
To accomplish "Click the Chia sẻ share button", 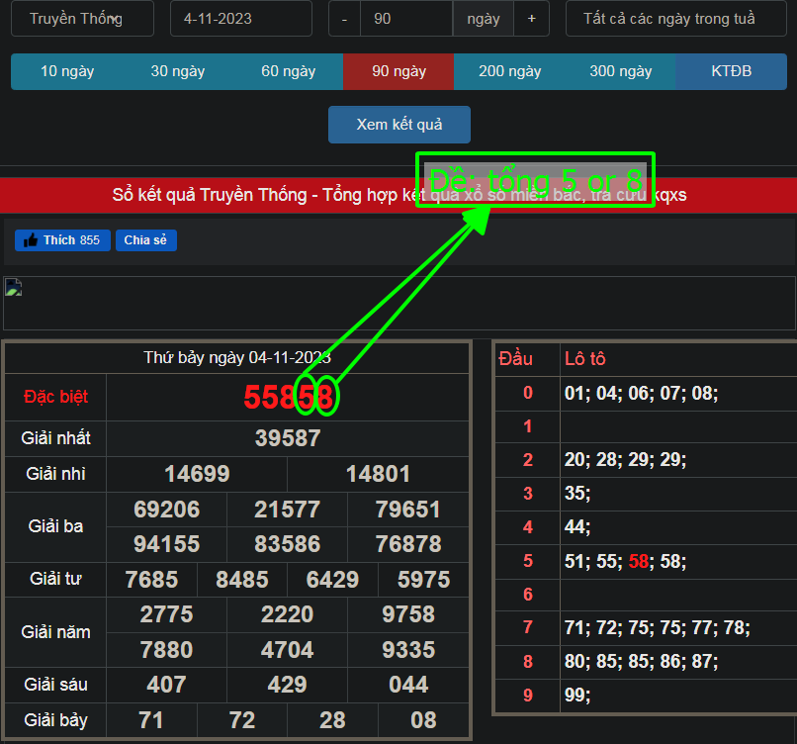I will pos(145,240).
